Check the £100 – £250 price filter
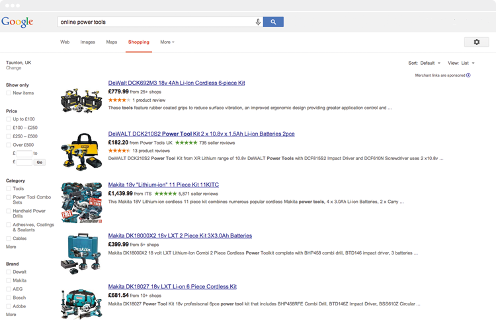 click(x=9, y=128)
